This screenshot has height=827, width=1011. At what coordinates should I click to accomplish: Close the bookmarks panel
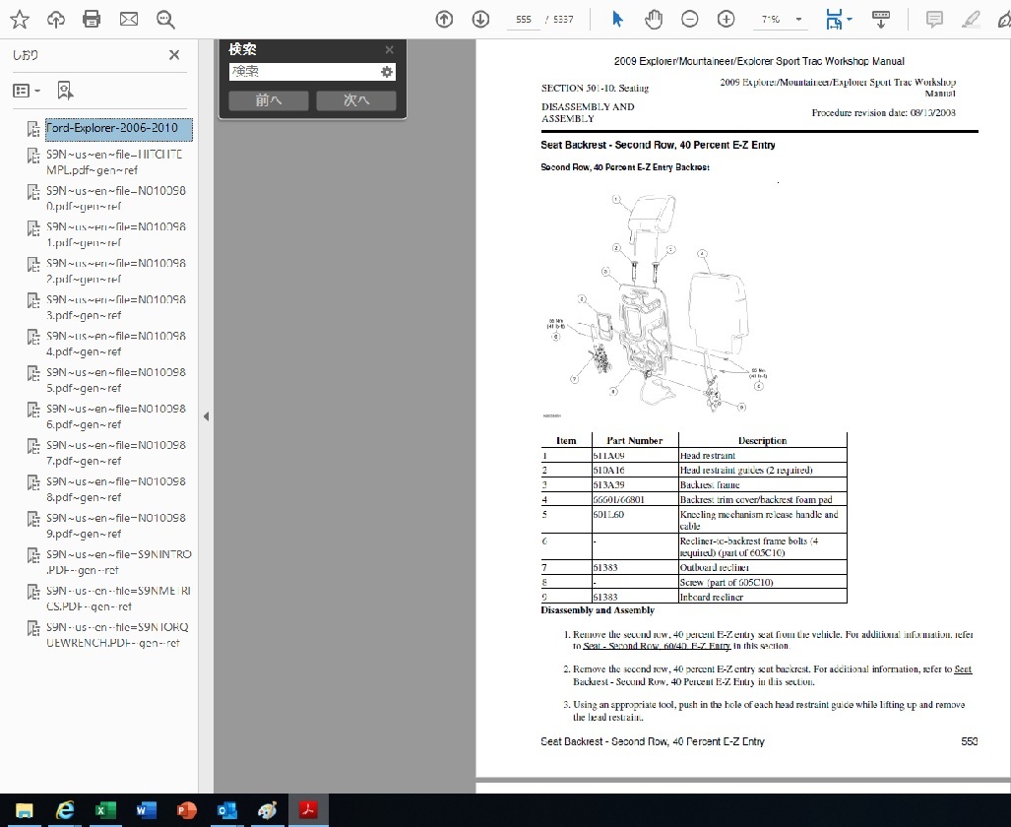pos(174,55)
